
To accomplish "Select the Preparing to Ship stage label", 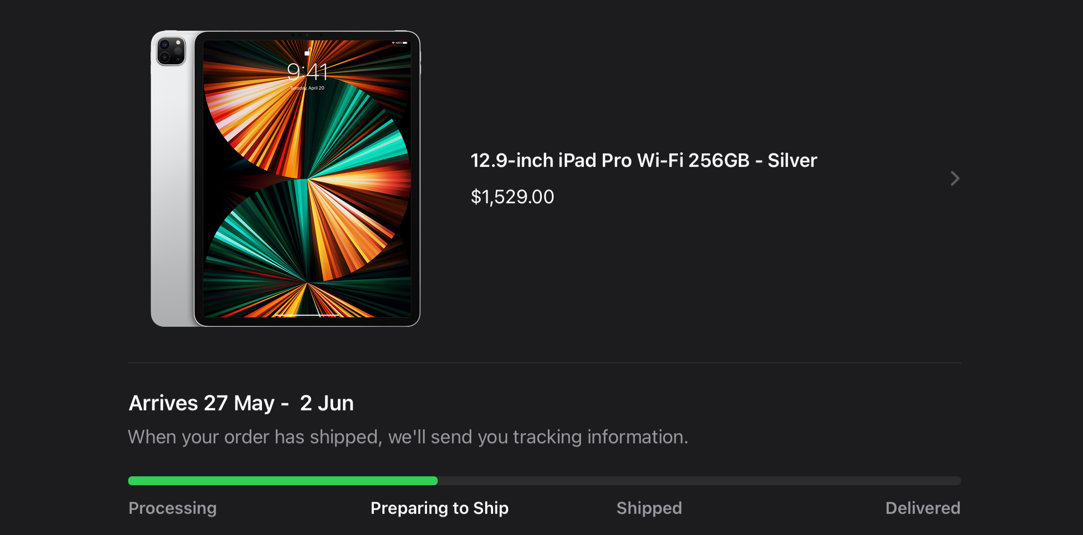I will point(439,508).
